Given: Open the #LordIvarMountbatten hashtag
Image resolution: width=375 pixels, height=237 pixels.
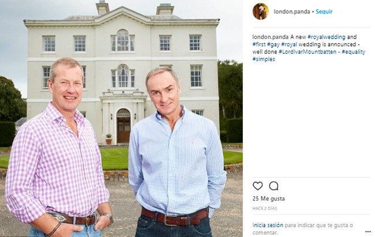Looking at the screenshot, I should click(x=307, y=52).
